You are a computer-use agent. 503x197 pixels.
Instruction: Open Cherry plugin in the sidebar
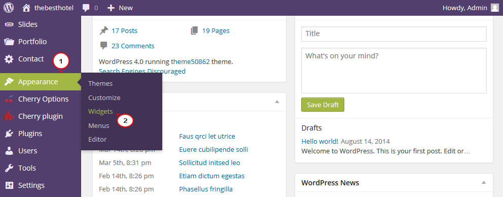click(41, 116)
